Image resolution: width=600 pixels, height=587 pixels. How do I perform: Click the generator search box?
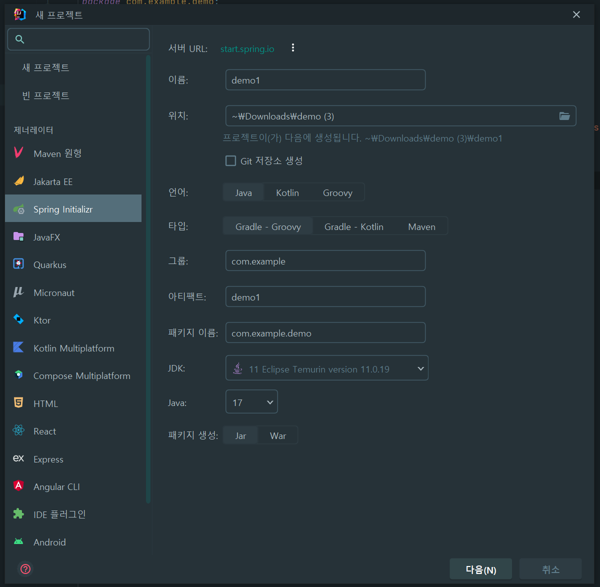pyautogui.click(x=78, y=39)
